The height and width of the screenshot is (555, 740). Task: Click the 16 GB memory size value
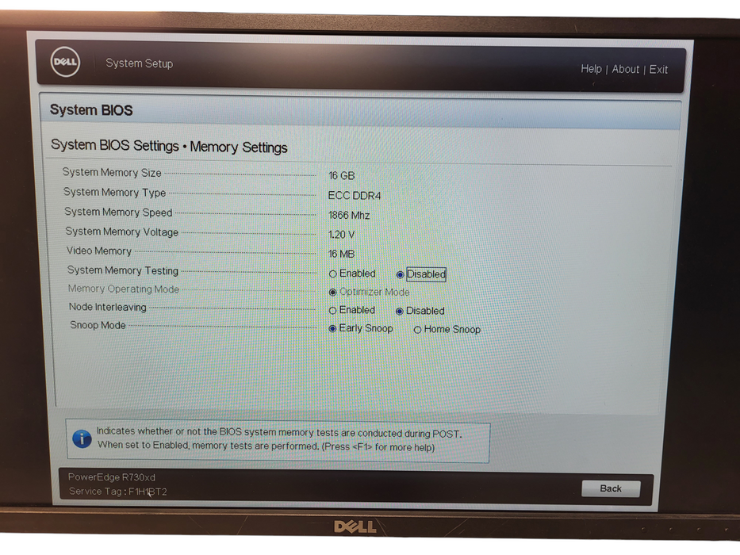click(341, 175)
